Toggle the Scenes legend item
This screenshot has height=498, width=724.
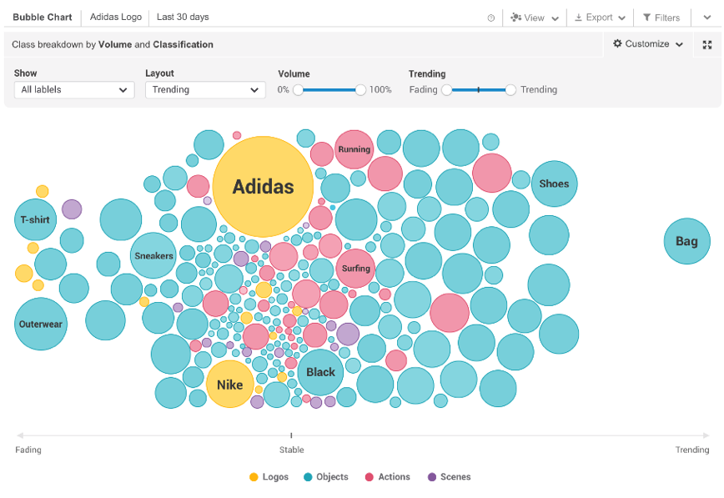449,477
